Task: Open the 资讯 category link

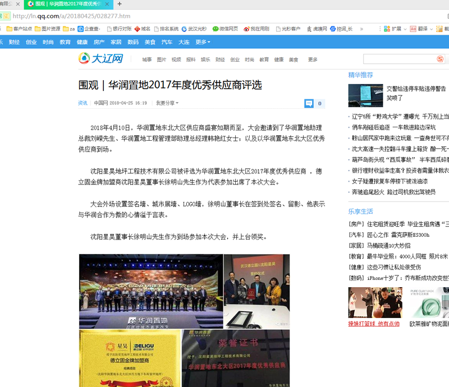Action: [x=83, y=103]
